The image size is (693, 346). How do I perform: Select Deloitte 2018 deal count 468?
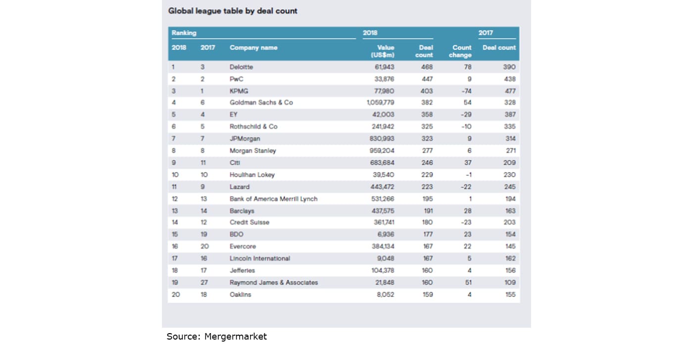(x=427, y=67)
